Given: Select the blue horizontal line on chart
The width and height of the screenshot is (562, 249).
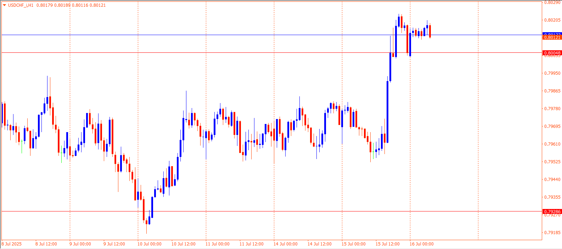Looking at the screenshot, I should tap(271, 35).
